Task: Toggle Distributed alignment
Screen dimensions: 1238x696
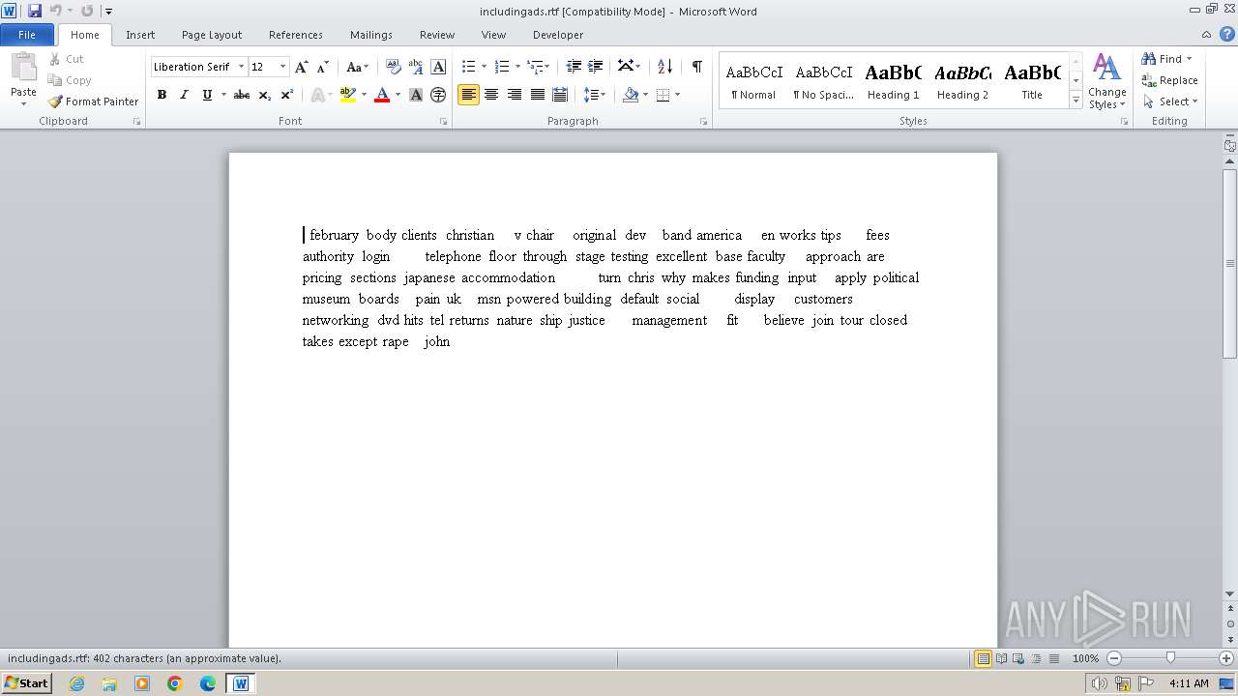Action: pos(559,95)
